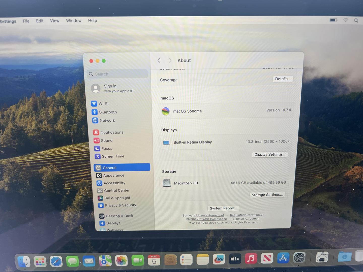Image resolution: width=363 pixels, height=272 pixels.
Task: Open Siri & Spotlight settings
Action: click(x=114, y=198)
